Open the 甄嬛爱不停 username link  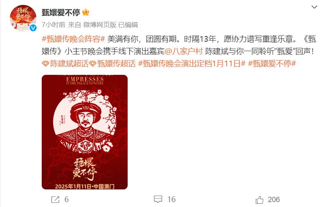click(x=61, y=13)
